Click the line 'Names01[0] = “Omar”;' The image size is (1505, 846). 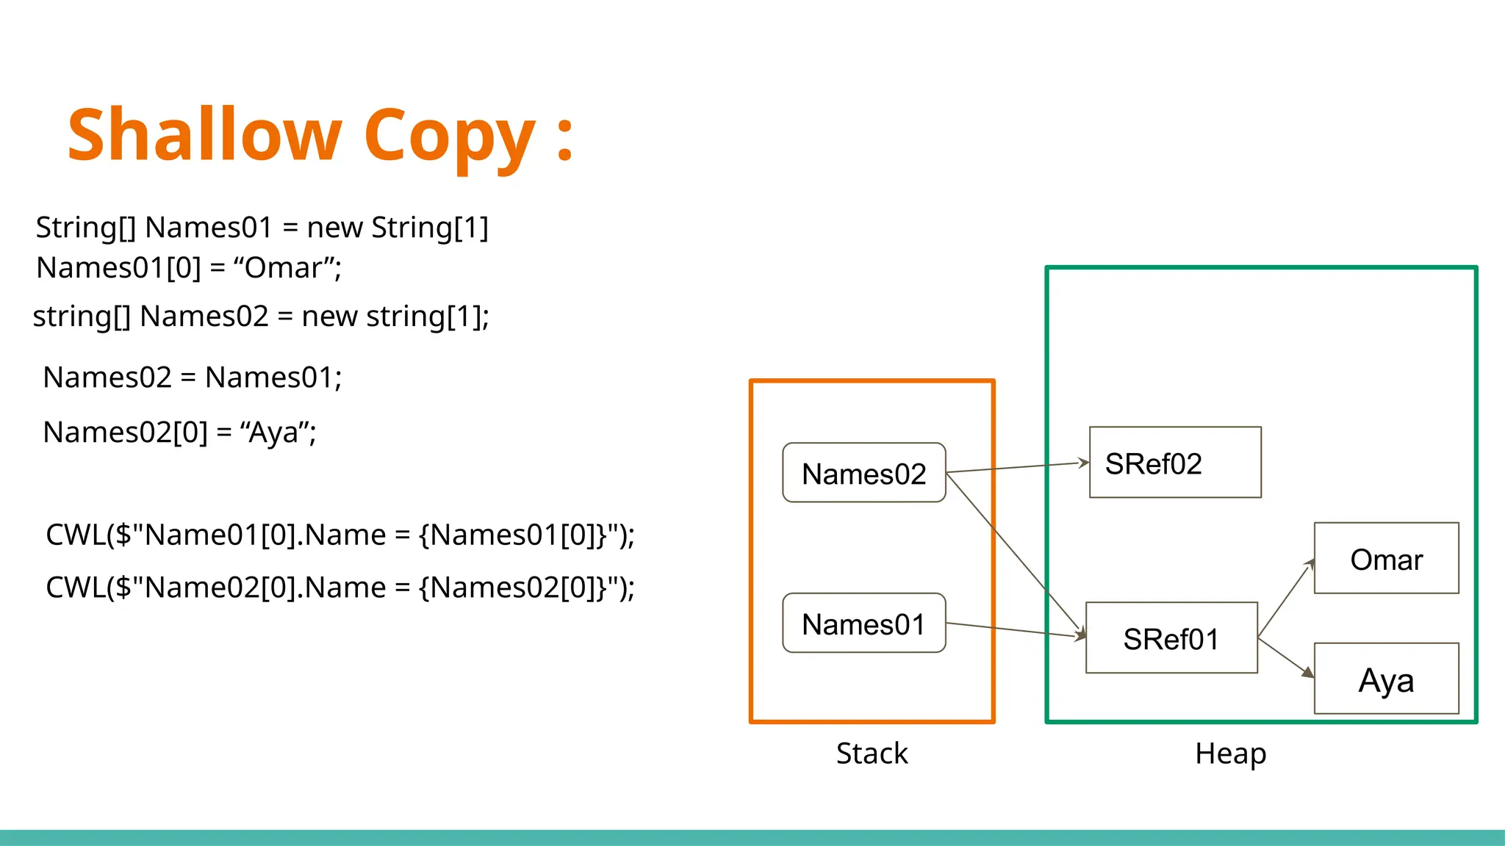pyautogui.click(x=189, y=268)
